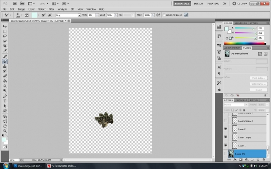Hide Layer 1 copy visibility eye
271x169 pixels.
[x=225, y=137]
